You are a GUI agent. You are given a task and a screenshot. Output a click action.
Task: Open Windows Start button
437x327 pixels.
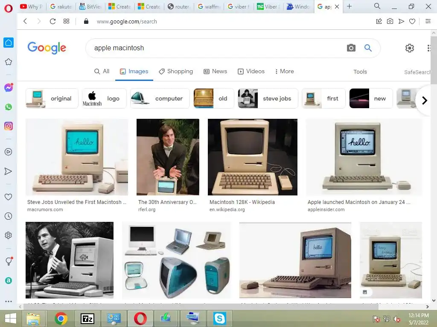[x=11, y=318]
